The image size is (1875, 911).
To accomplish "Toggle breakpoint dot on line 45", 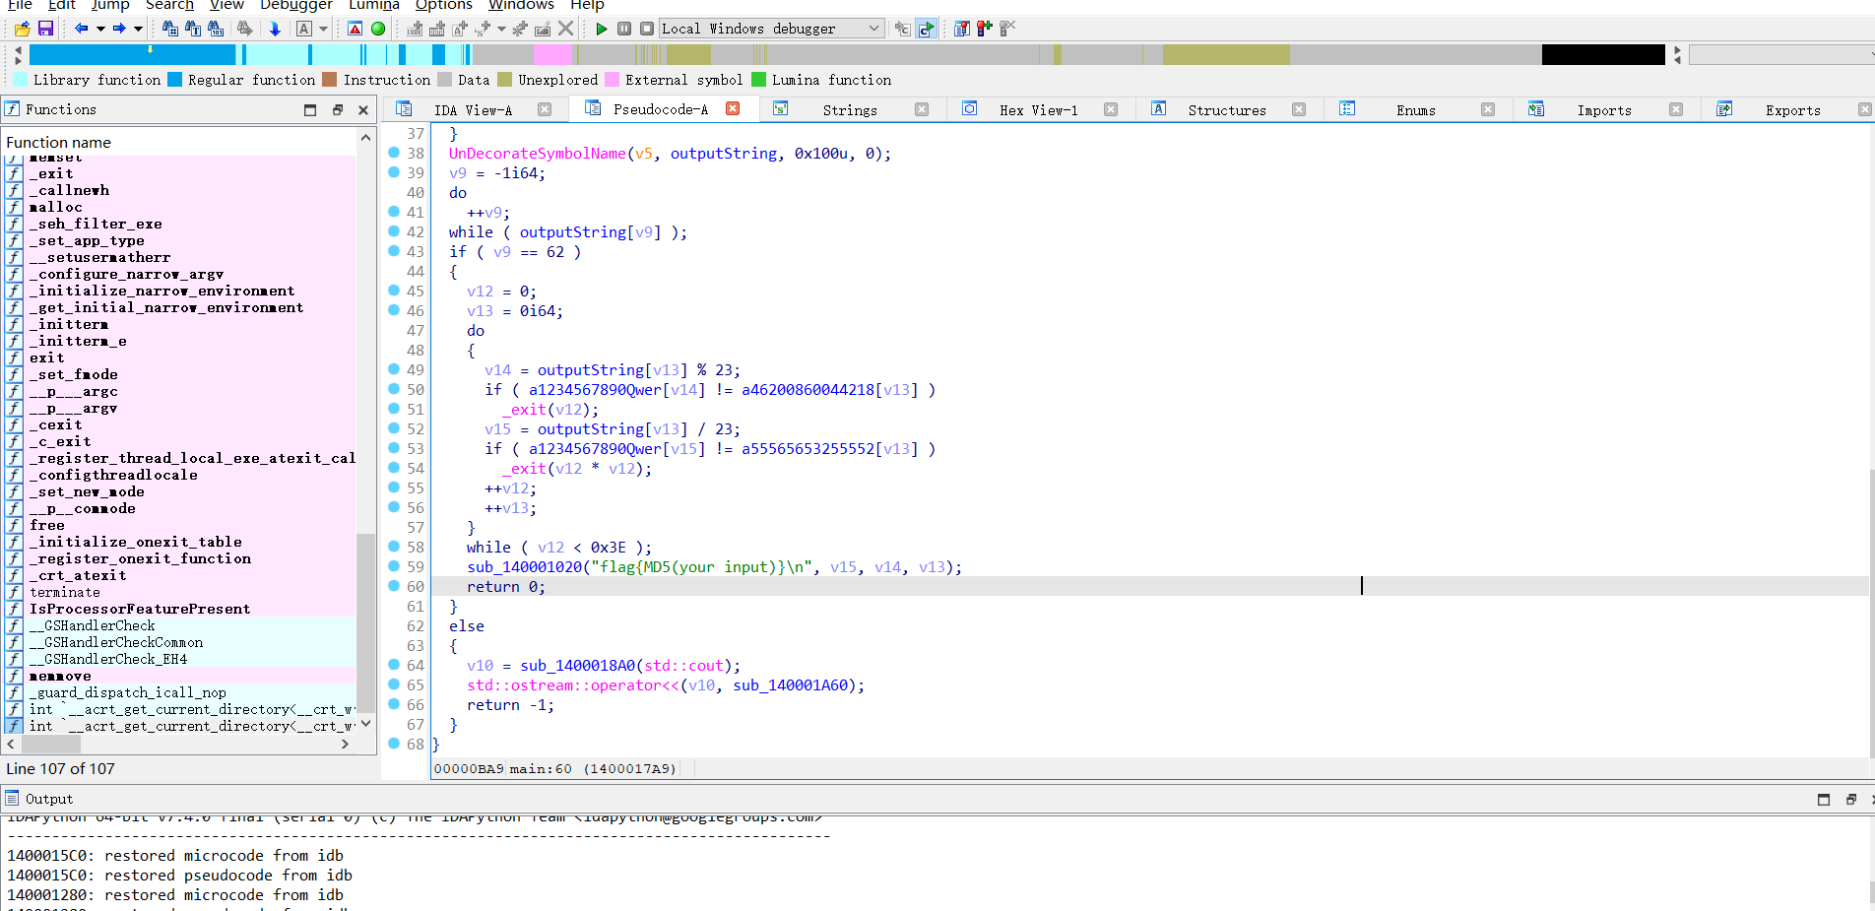I will coord(394,291).
